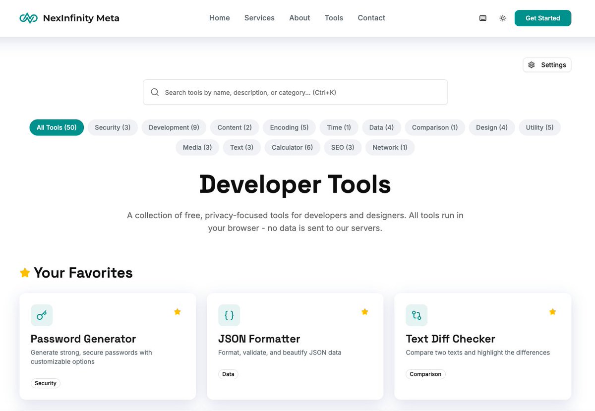595x411 pixels.
Task: Click the Security tag on Password Generator
Action: [x=46, y=383]
